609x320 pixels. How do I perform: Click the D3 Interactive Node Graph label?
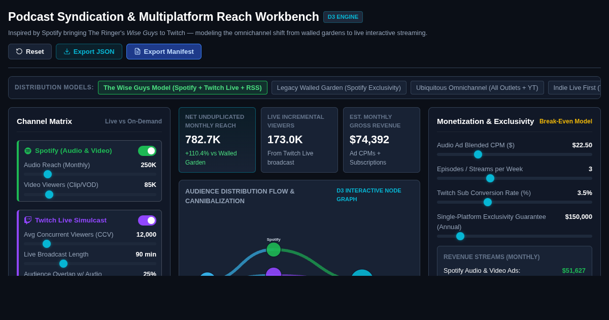point(369,195)
